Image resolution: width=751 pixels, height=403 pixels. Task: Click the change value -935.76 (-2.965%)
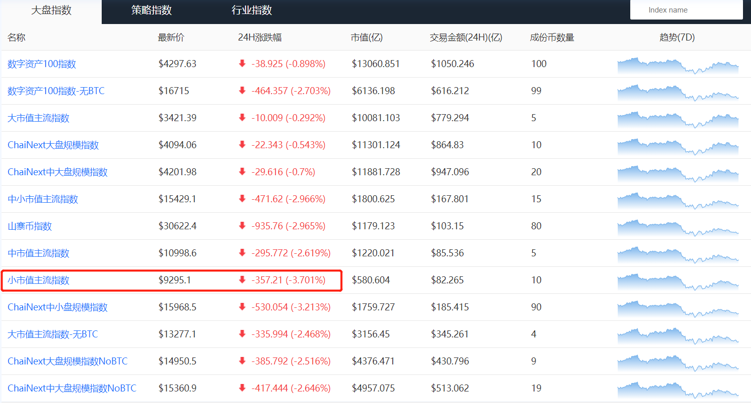[288, 226]
